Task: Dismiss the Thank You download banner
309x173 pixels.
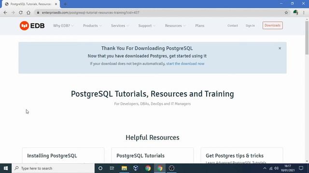Action: coord(280,48)
